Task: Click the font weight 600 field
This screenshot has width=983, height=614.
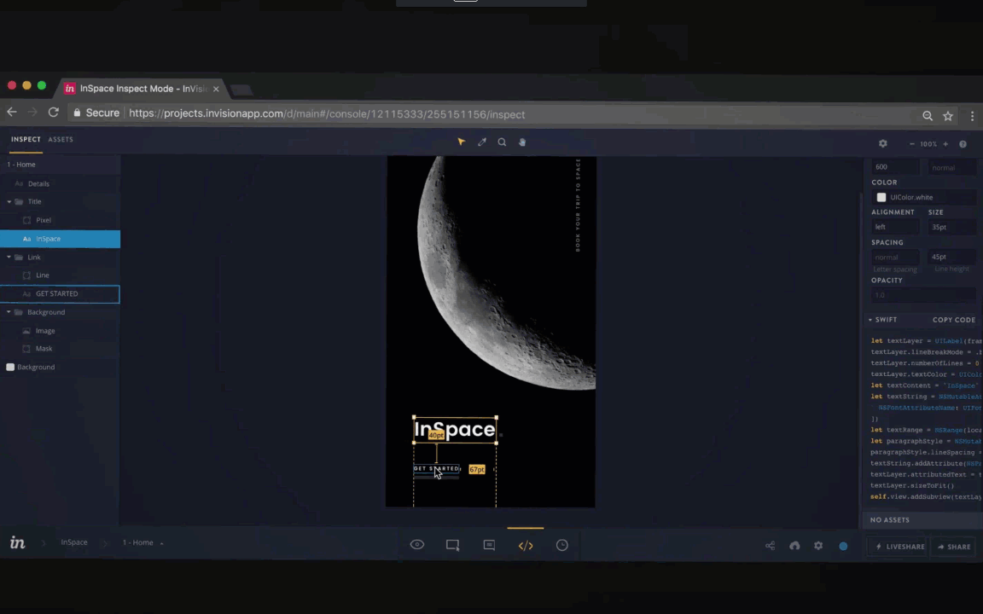Action: 895,167
